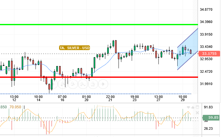
Task: Click the leftmost faded chart control circle
Action: pyautogui.click(x=53, y=84)
